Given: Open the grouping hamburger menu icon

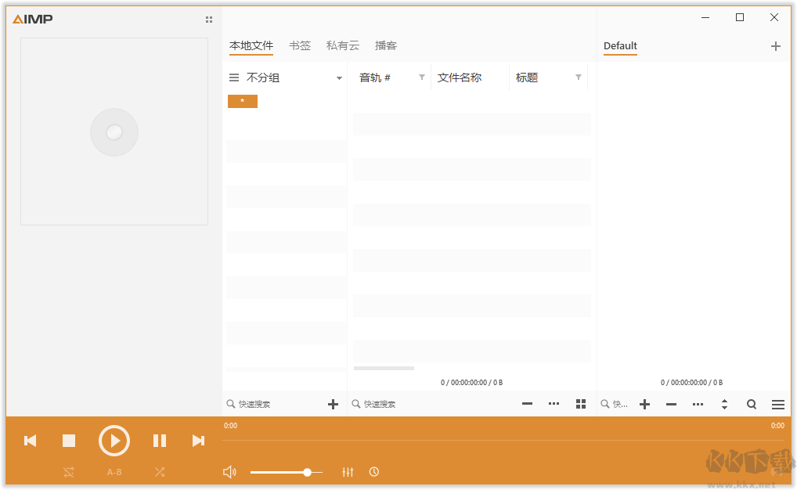Looking at the screenshot, I should pos(234,77).
